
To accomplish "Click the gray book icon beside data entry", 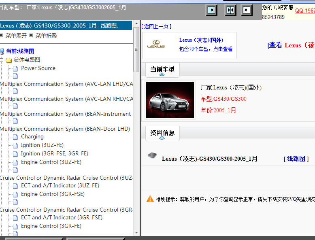I will coord(152,155).
